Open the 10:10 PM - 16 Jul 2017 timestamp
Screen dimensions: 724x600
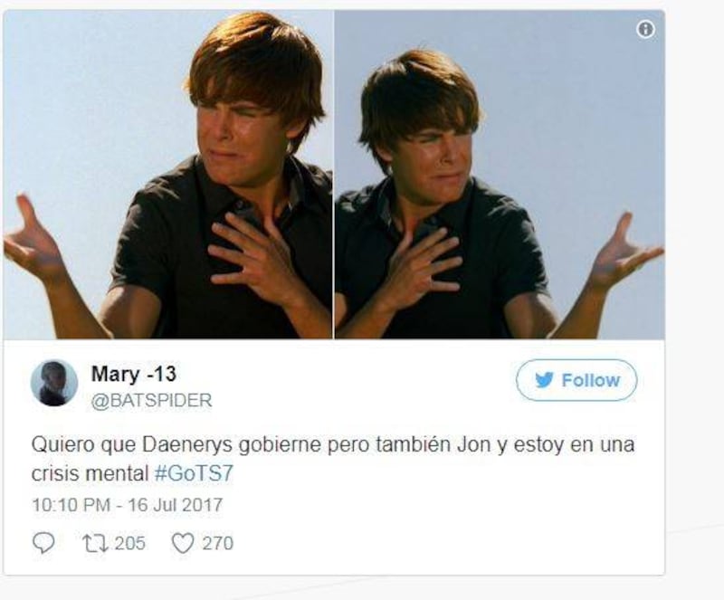[127, 505]
